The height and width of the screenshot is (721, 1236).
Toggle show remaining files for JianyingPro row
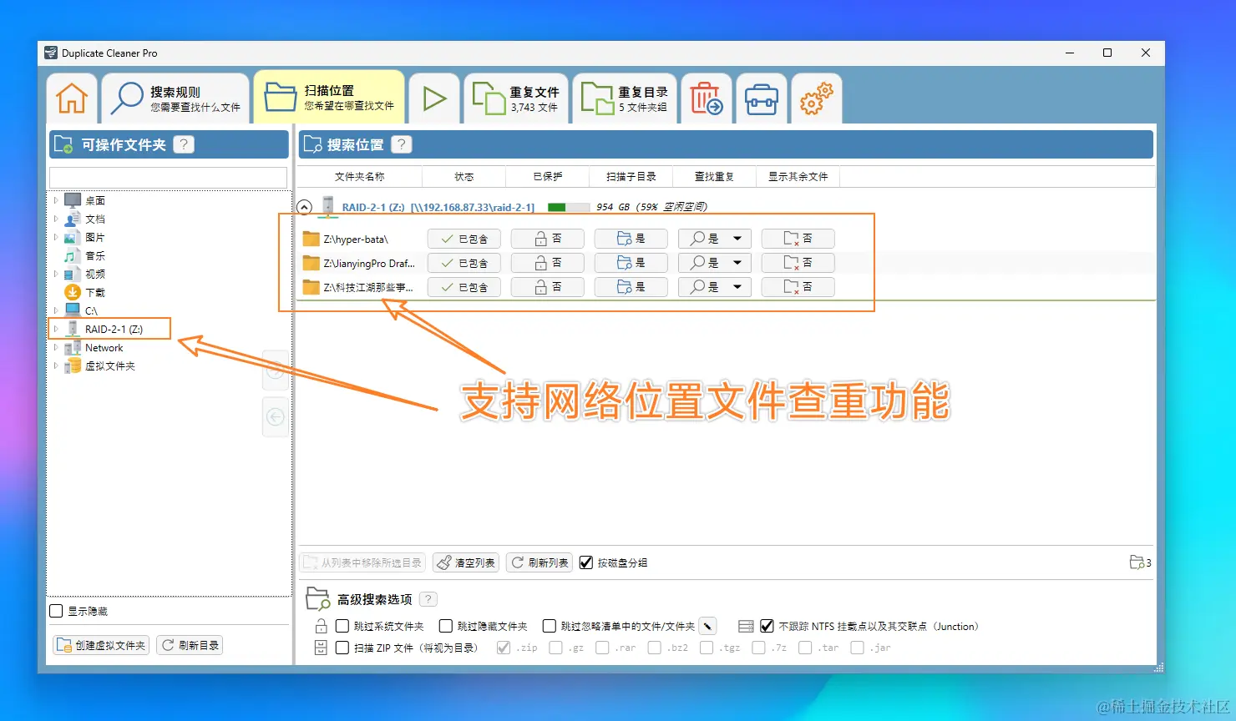(798, 263)
